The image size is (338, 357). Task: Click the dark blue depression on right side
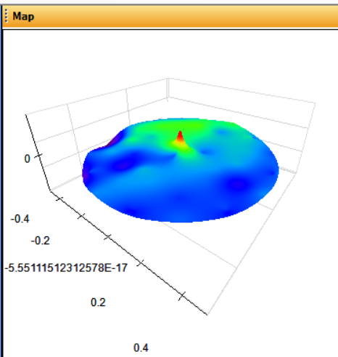coord(238,184)
